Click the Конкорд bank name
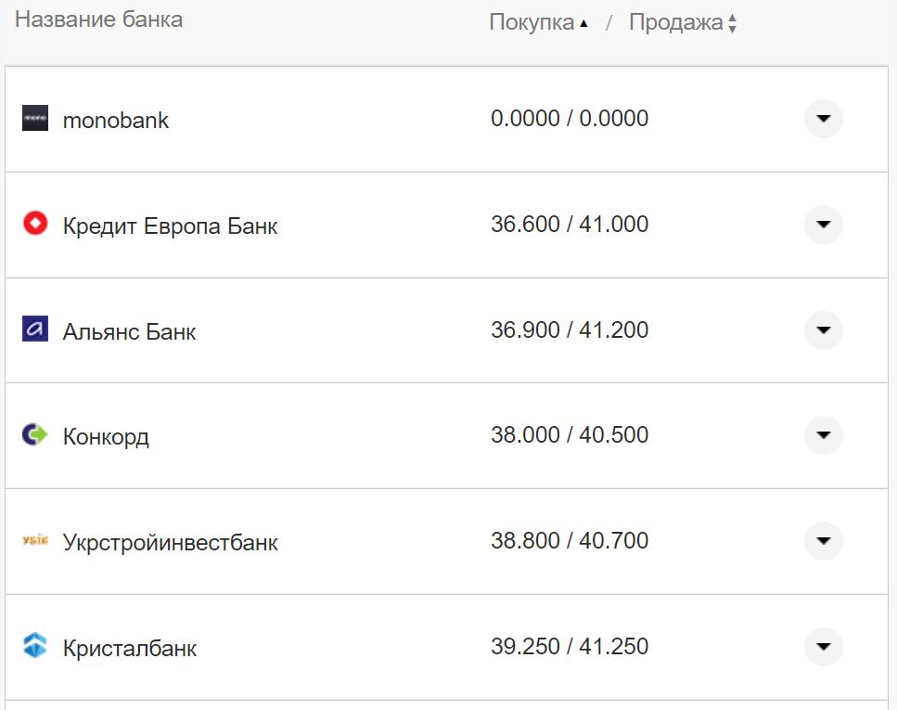 106,436
